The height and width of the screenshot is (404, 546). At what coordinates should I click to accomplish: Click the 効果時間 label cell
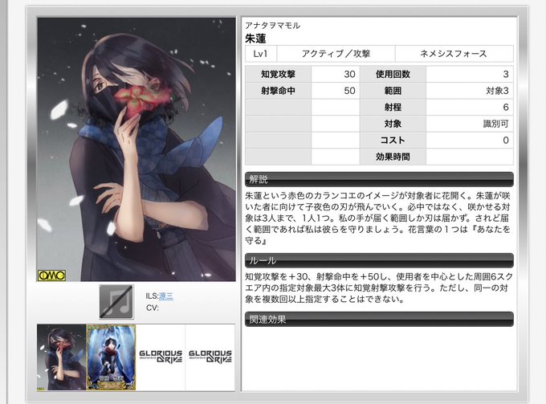coord(393,157)
